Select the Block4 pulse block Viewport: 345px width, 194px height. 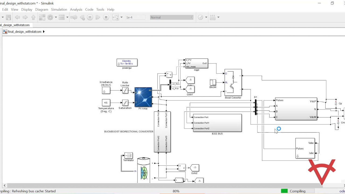click(213, 82)
